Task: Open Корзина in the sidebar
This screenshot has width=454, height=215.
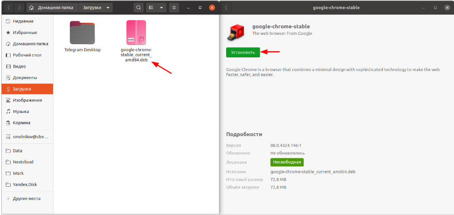Action: (27, 123)
